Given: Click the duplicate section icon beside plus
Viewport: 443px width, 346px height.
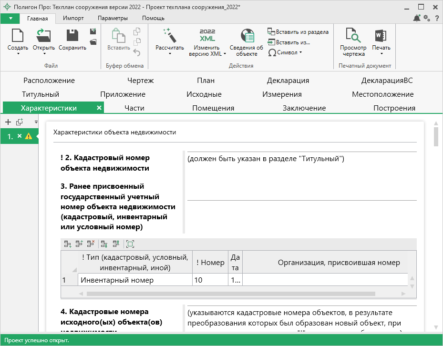Looking at the screenshot, I should 20,122.
